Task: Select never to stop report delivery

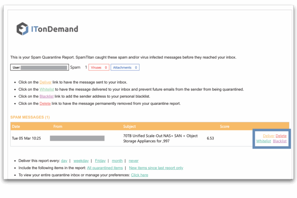Action: coord(134,161)
